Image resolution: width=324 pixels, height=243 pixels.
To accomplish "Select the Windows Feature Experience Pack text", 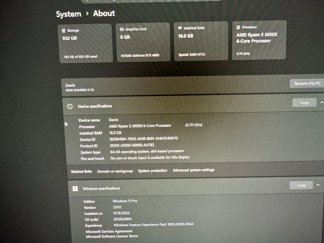I will click(x=153, y=224).
